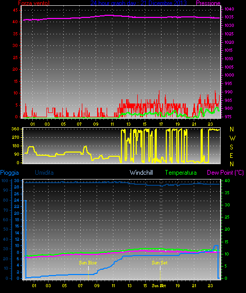
Task: Click hour 09 tick under bottom graph
Action: pos(97,286)
